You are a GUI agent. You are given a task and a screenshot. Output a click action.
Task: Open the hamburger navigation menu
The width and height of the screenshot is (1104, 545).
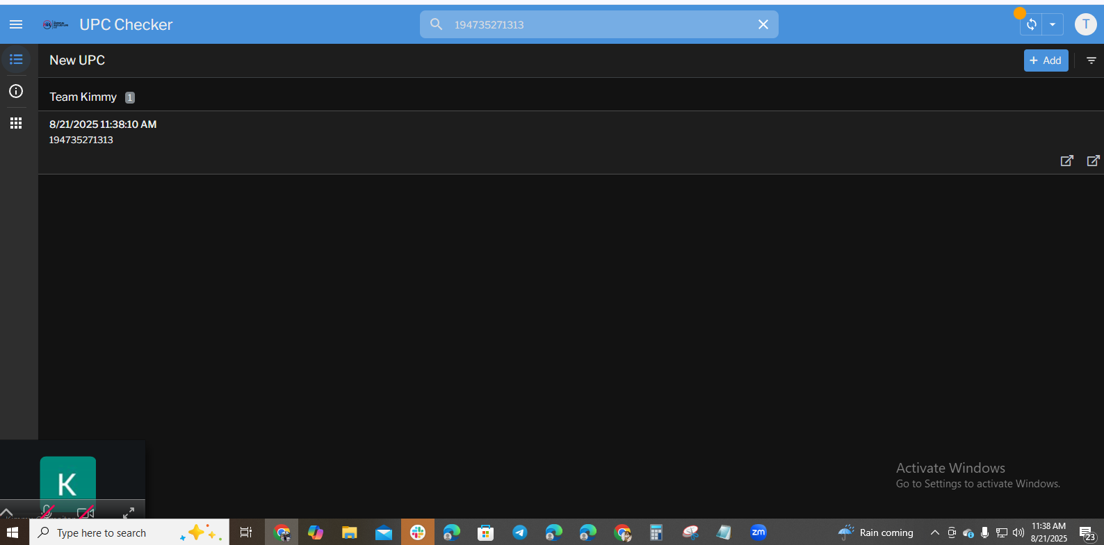point(16,24)
